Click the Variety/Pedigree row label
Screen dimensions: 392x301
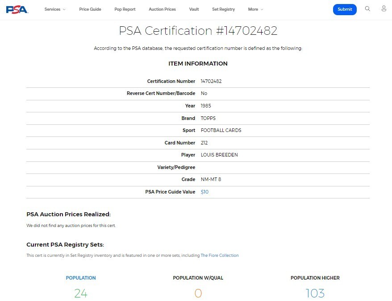click(x=176, y=167)
